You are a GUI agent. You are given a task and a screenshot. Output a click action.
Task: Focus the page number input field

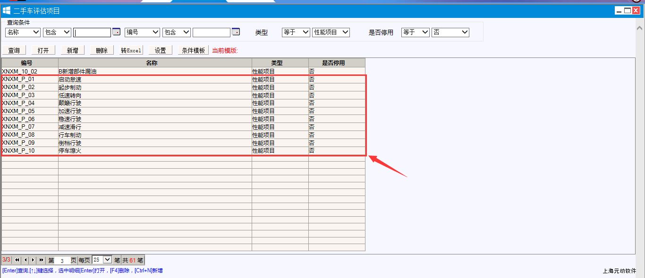click(x=62, y=260)
